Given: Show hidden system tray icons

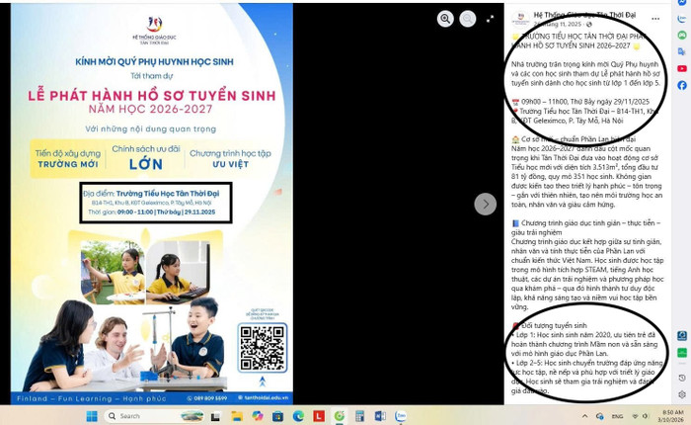Looking at the screenshot, I should pos(584,416).
